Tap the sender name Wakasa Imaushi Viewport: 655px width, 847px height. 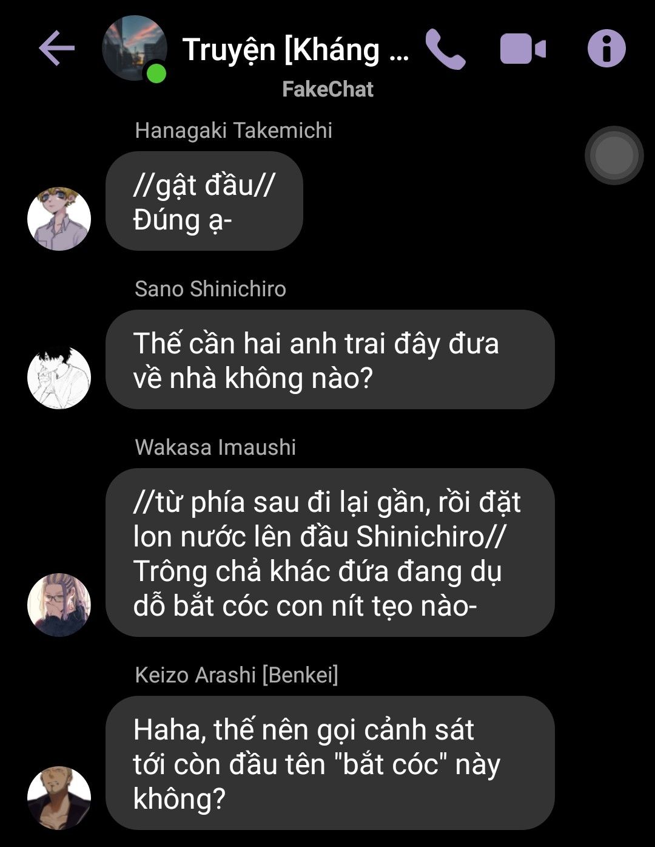coord(215,447)
